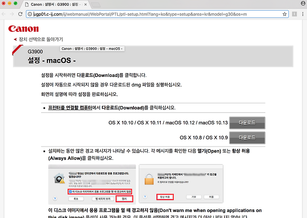This screenshot has width=307, height=218.
Task: Download for OS X 10.8 / OS X 10.9
Action: point(247,138)
